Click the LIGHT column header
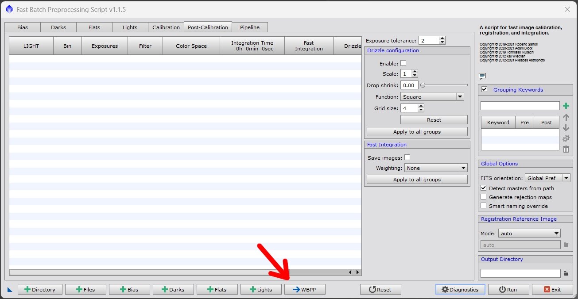 coord(31,46)
